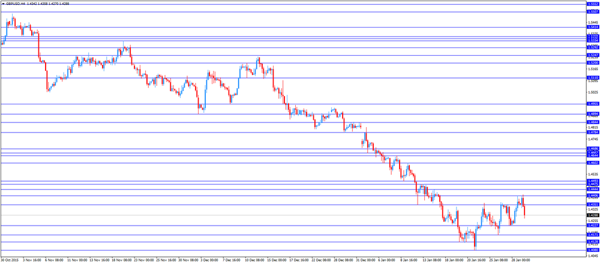Click the current price 1.4288 black label
Screen dimensions: 600x264
pyautogui.click(x=593, y=215)
